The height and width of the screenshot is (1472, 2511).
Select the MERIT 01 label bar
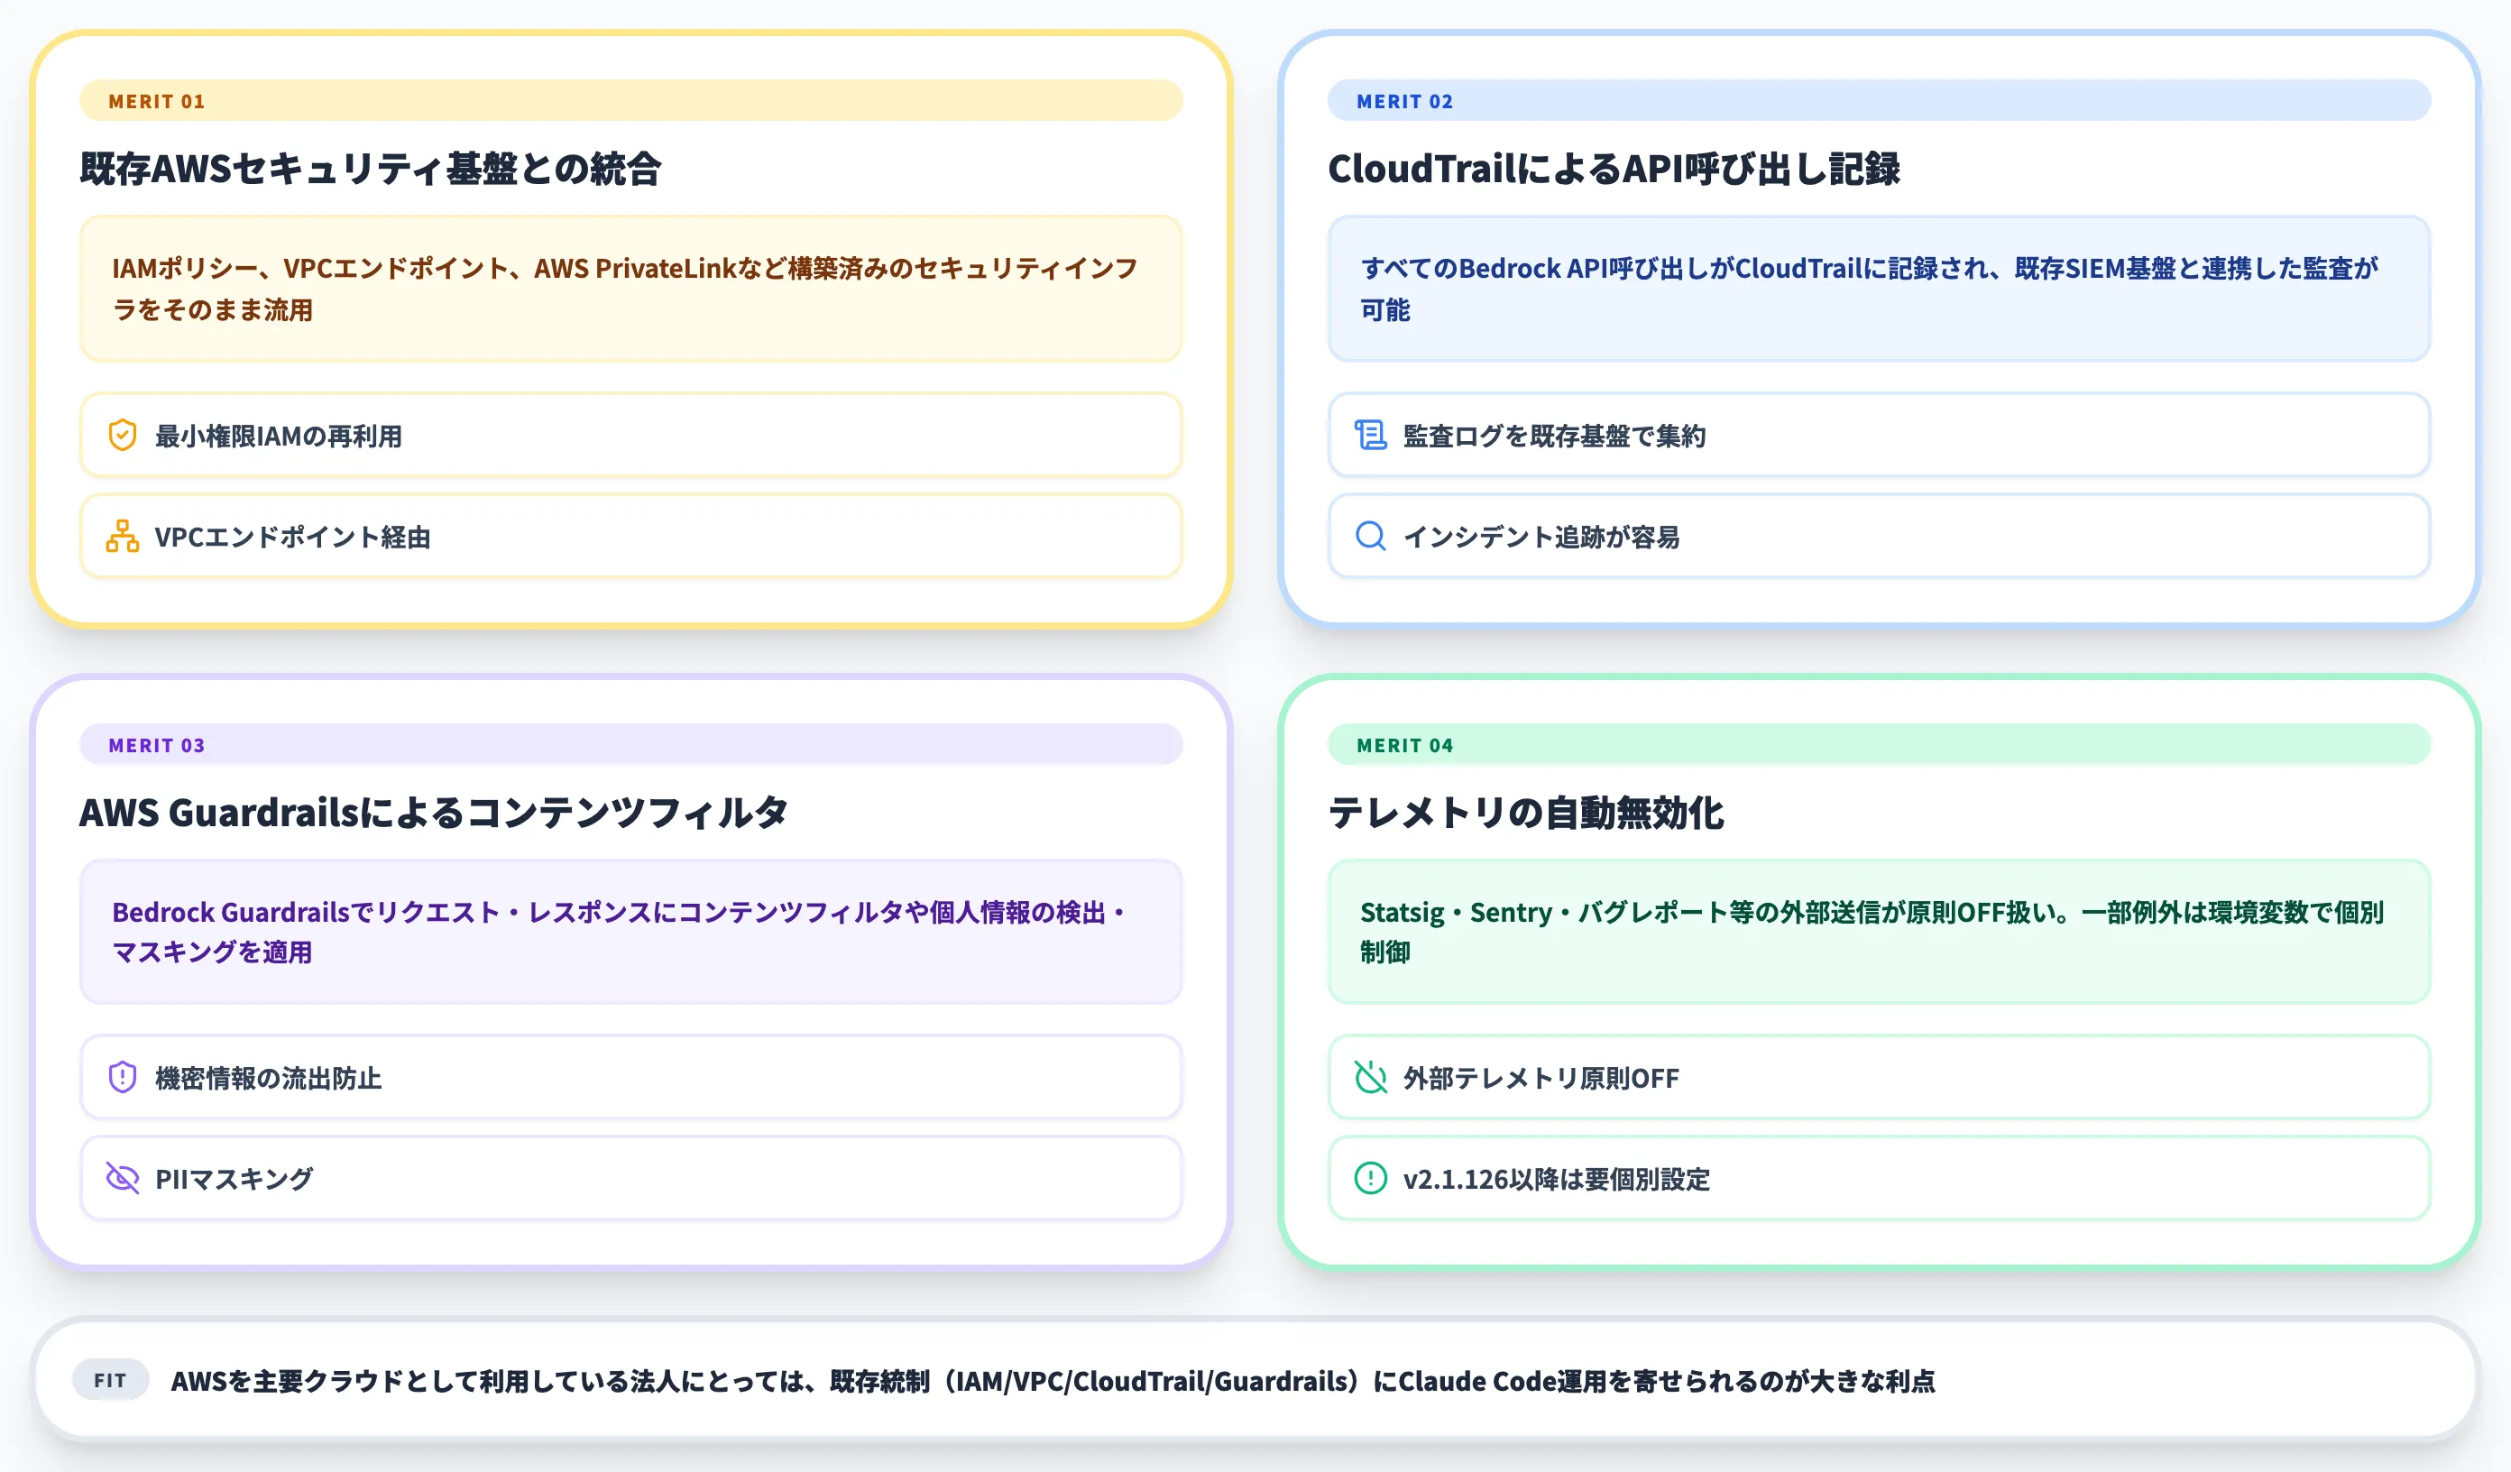[x=630, y=101]
